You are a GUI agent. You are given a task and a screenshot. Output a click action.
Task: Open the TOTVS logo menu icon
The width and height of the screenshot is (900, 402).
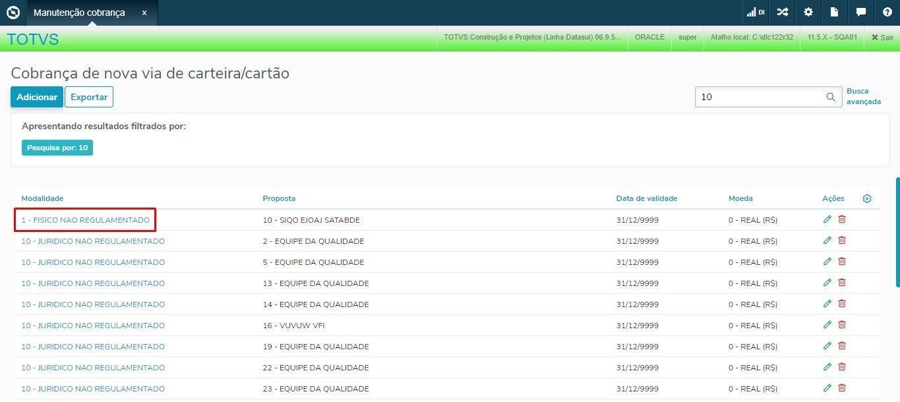(13, 12)
